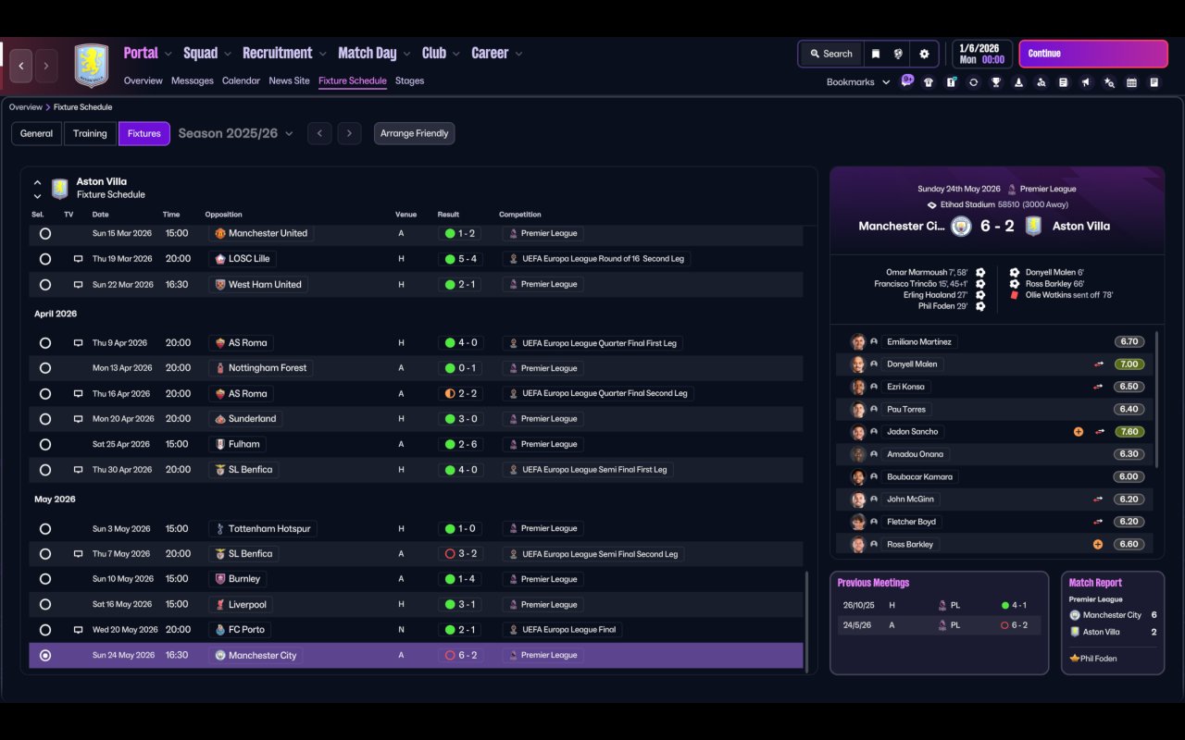Click the circular refresh arrows shortcut icon
The width and height of the screenshot is (1185, 740).
point(973,82)
